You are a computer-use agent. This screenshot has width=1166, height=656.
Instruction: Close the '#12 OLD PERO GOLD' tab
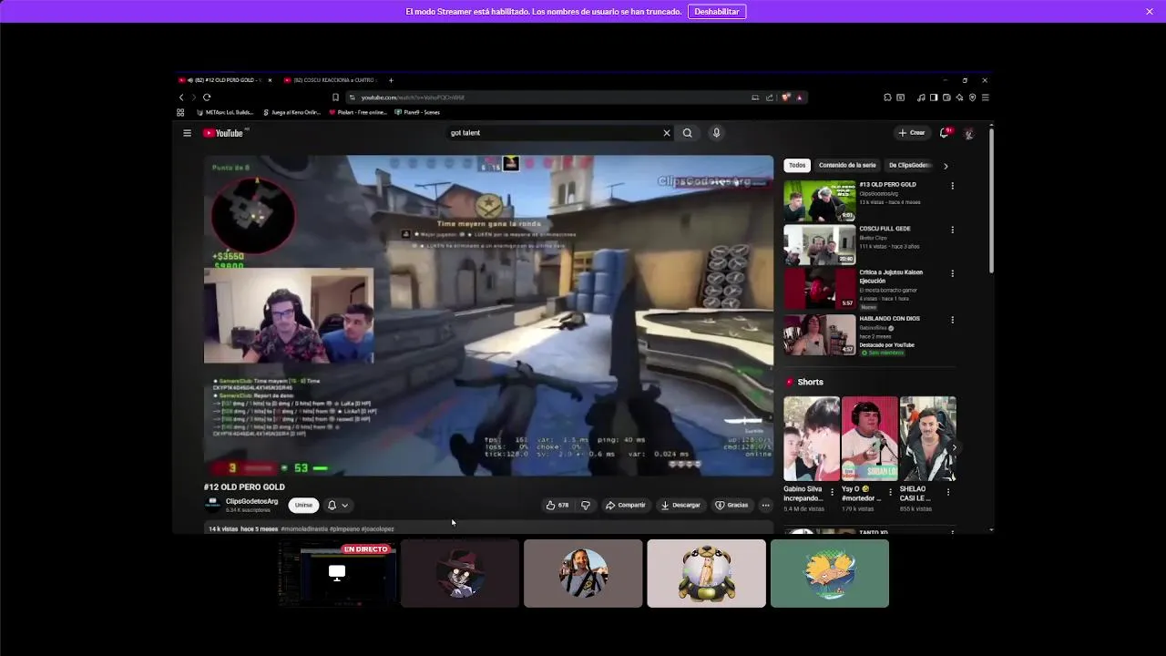(x=270, y=80)
